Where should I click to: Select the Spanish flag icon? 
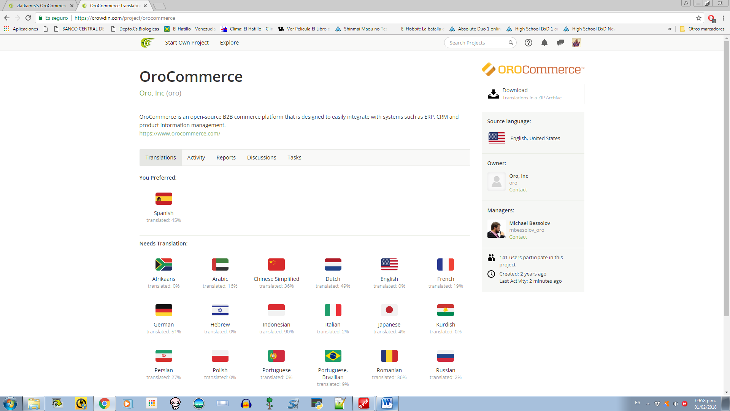[x=163, y=199]
